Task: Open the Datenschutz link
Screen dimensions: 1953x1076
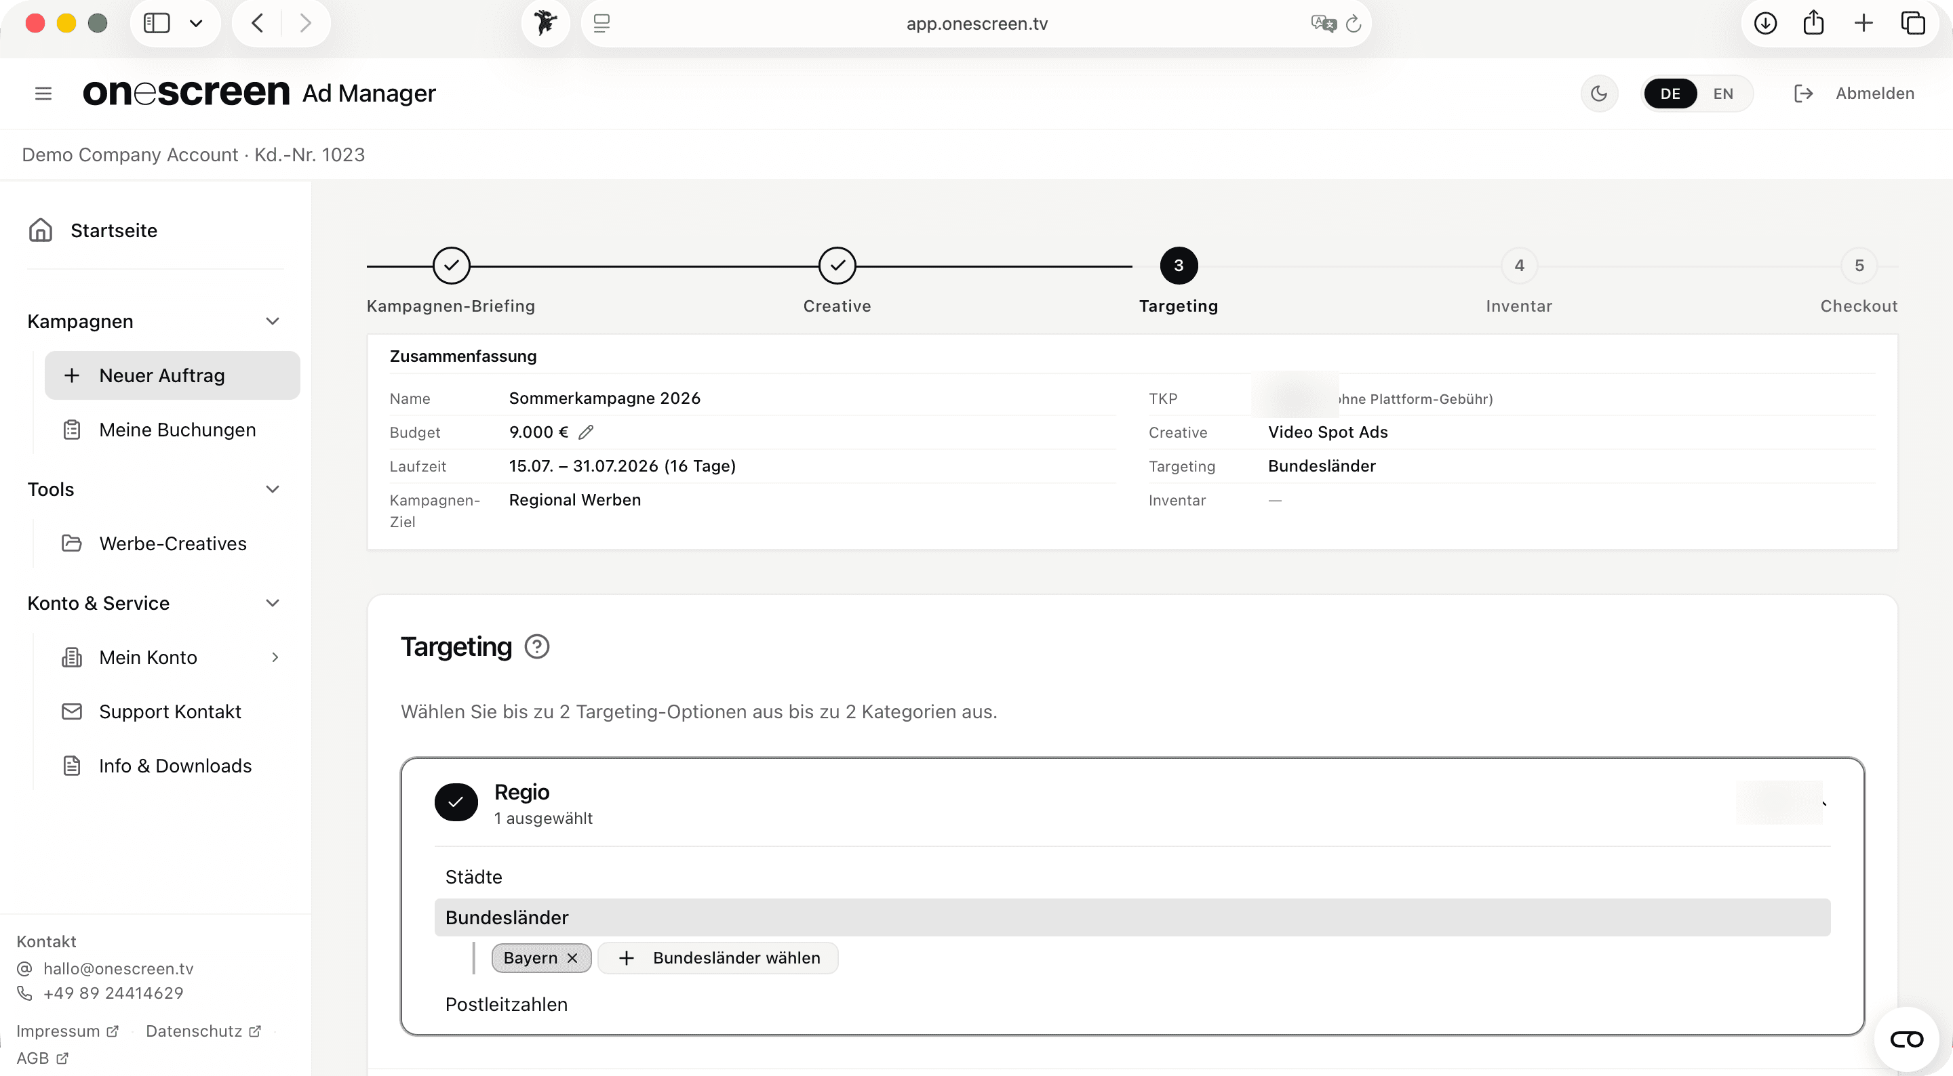Action: tap(203, 1031)
